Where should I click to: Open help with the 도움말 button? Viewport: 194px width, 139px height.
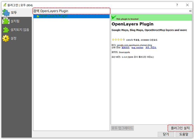click(x=184, y=134)
